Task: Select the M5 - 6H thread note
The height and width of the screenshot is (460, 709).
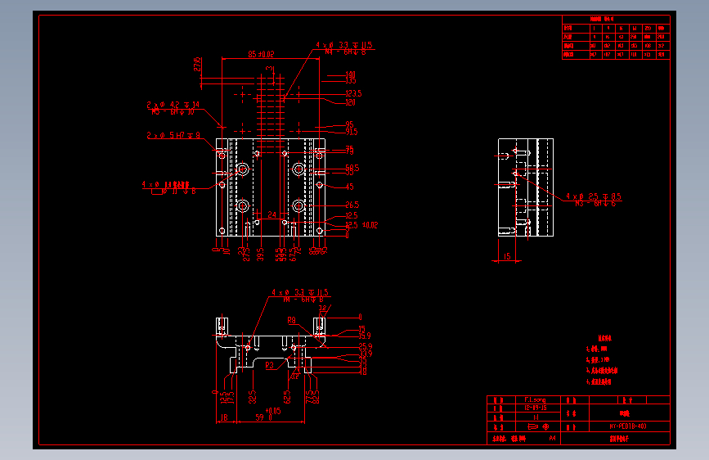Action: 173,112
